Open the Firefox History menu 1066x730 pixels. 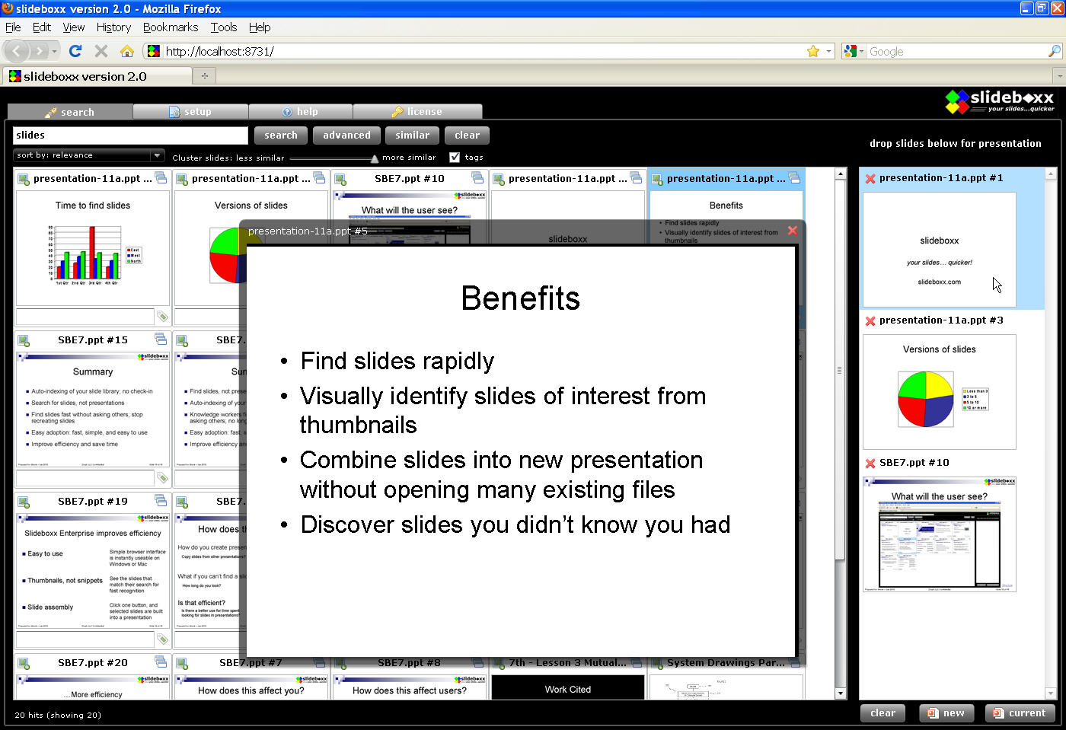tap(113, 27)
